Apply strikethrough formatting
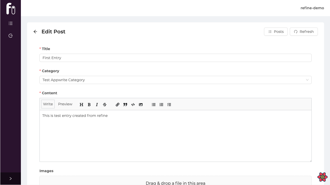 click(105, 105)
